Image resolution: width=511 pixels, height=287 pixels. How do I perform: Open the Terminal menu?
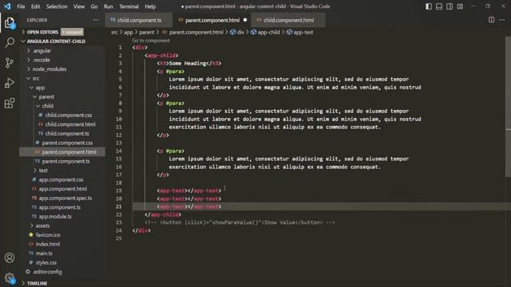[129, 6]
